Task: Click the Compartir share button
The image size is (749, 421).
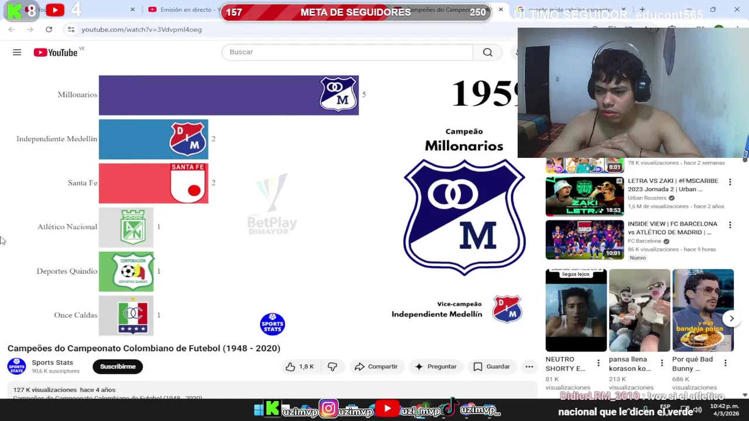Action: (376, 367)
